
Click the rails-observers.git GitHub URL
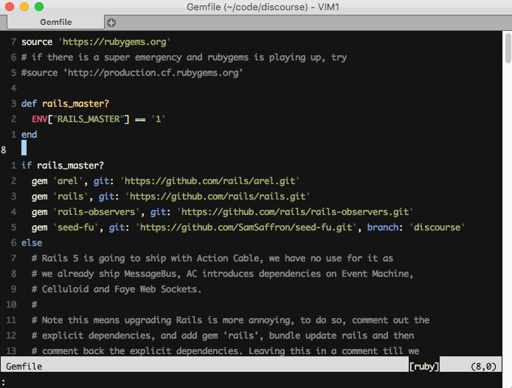click(x=295, y=212)
